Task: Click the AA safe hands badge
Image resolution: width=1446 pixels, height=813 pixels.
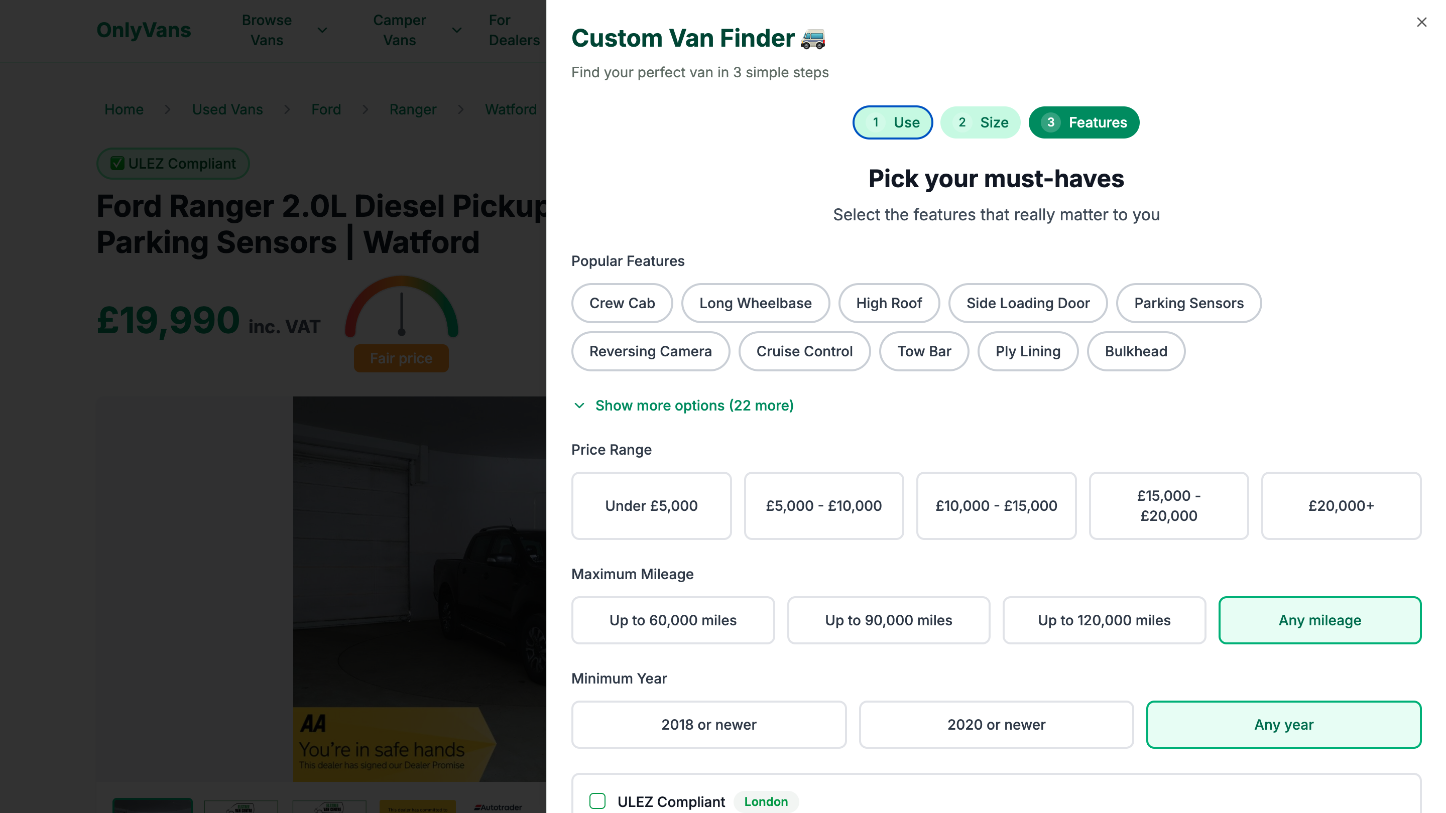Action: click(x=393, y=744)
